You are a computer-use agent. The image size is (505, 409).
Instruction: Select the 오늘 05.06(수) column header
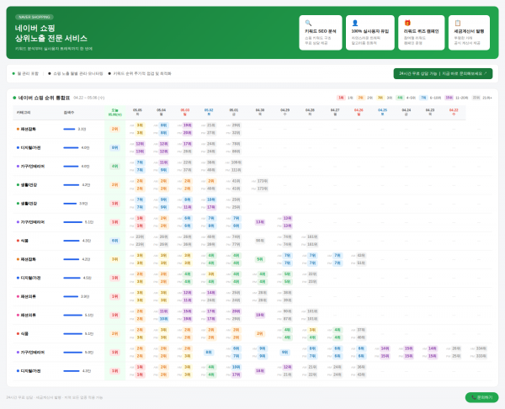[x=115, y=113]
